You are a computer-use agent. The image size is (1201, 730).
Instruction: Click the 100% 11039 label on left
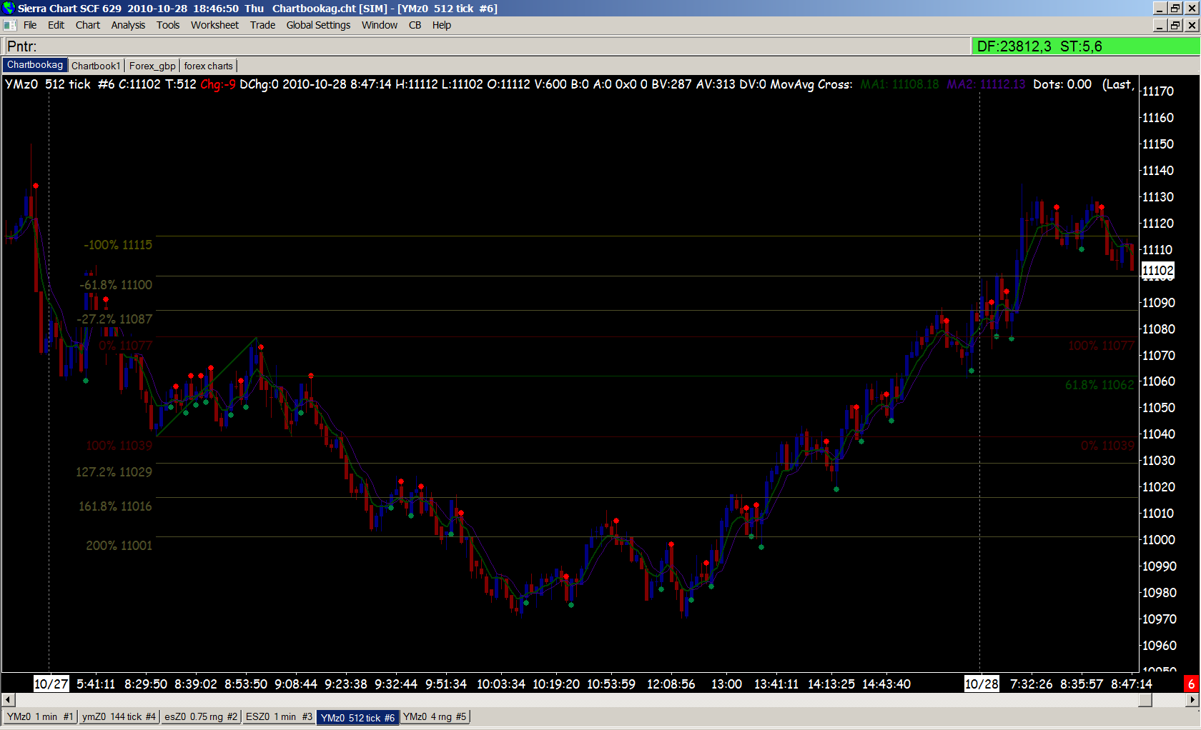tap(119, 446)
